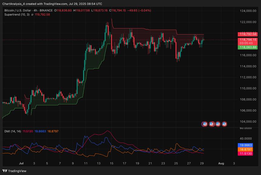Click the orange 16.8797 DMI axis label
This screenshot has width=261, height=175.
[248, 150]
